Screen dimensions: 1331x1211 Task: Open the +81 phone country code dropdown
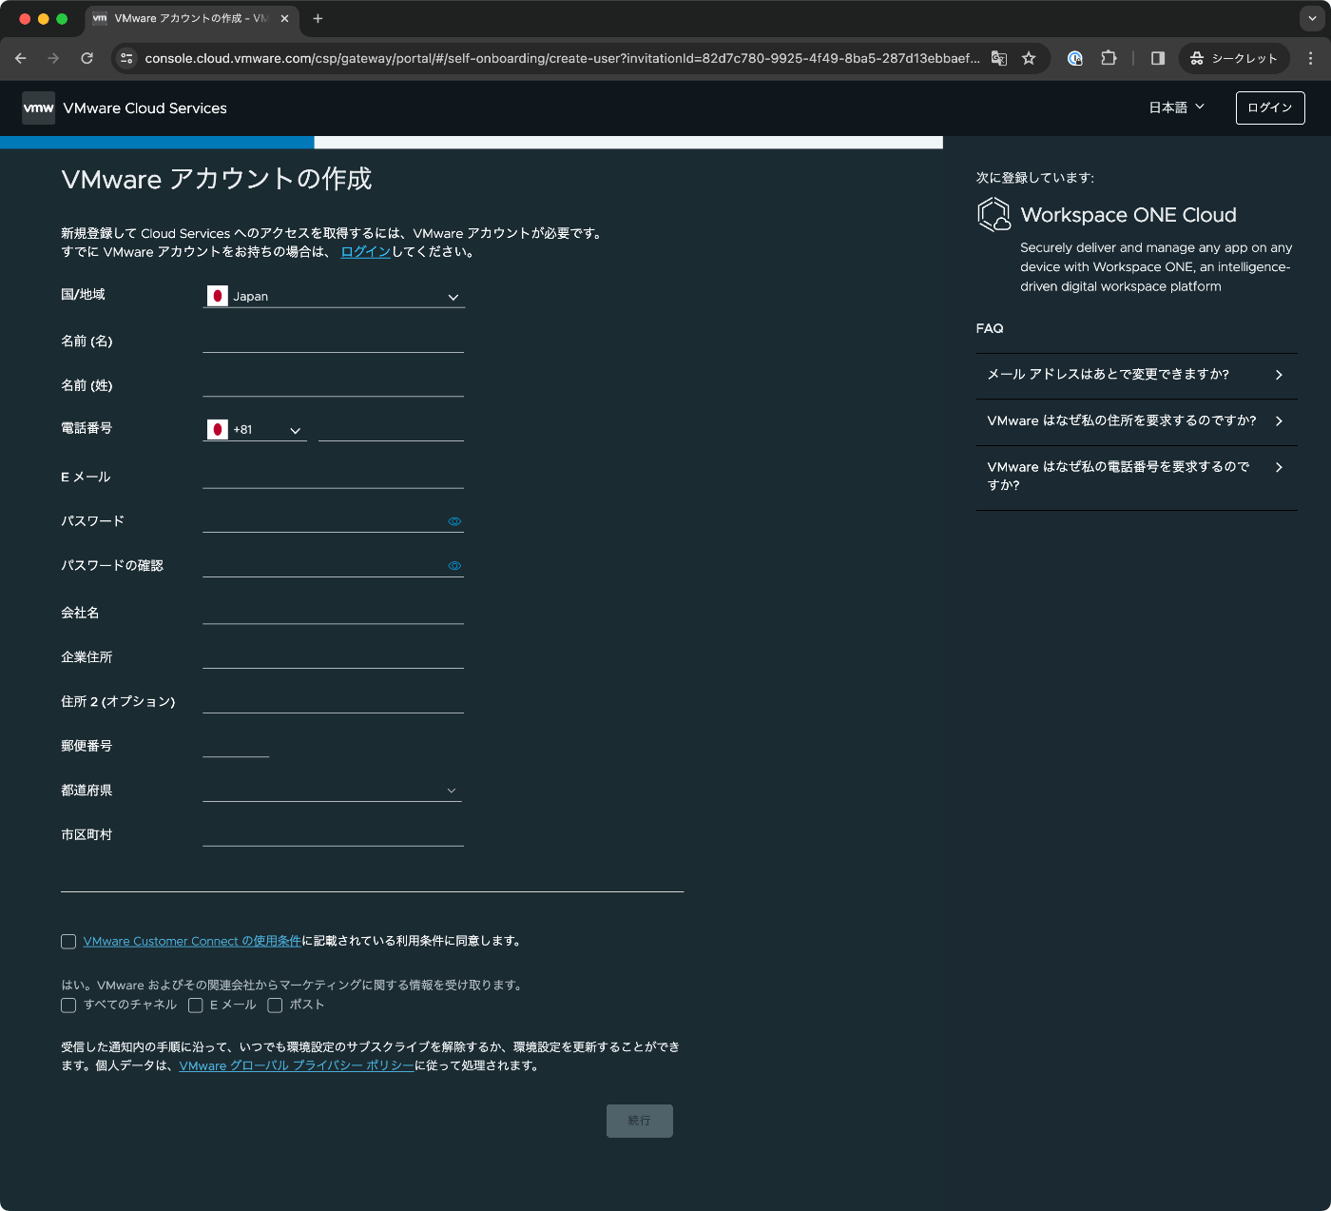pos(255,430)
